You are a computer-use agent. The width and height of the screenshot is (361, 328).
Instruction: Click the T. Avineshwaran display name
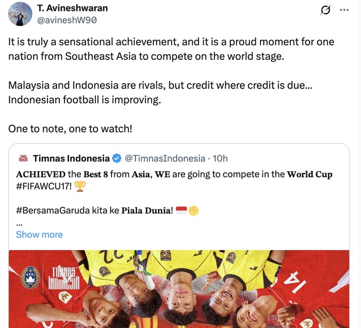tap(73, 8)
